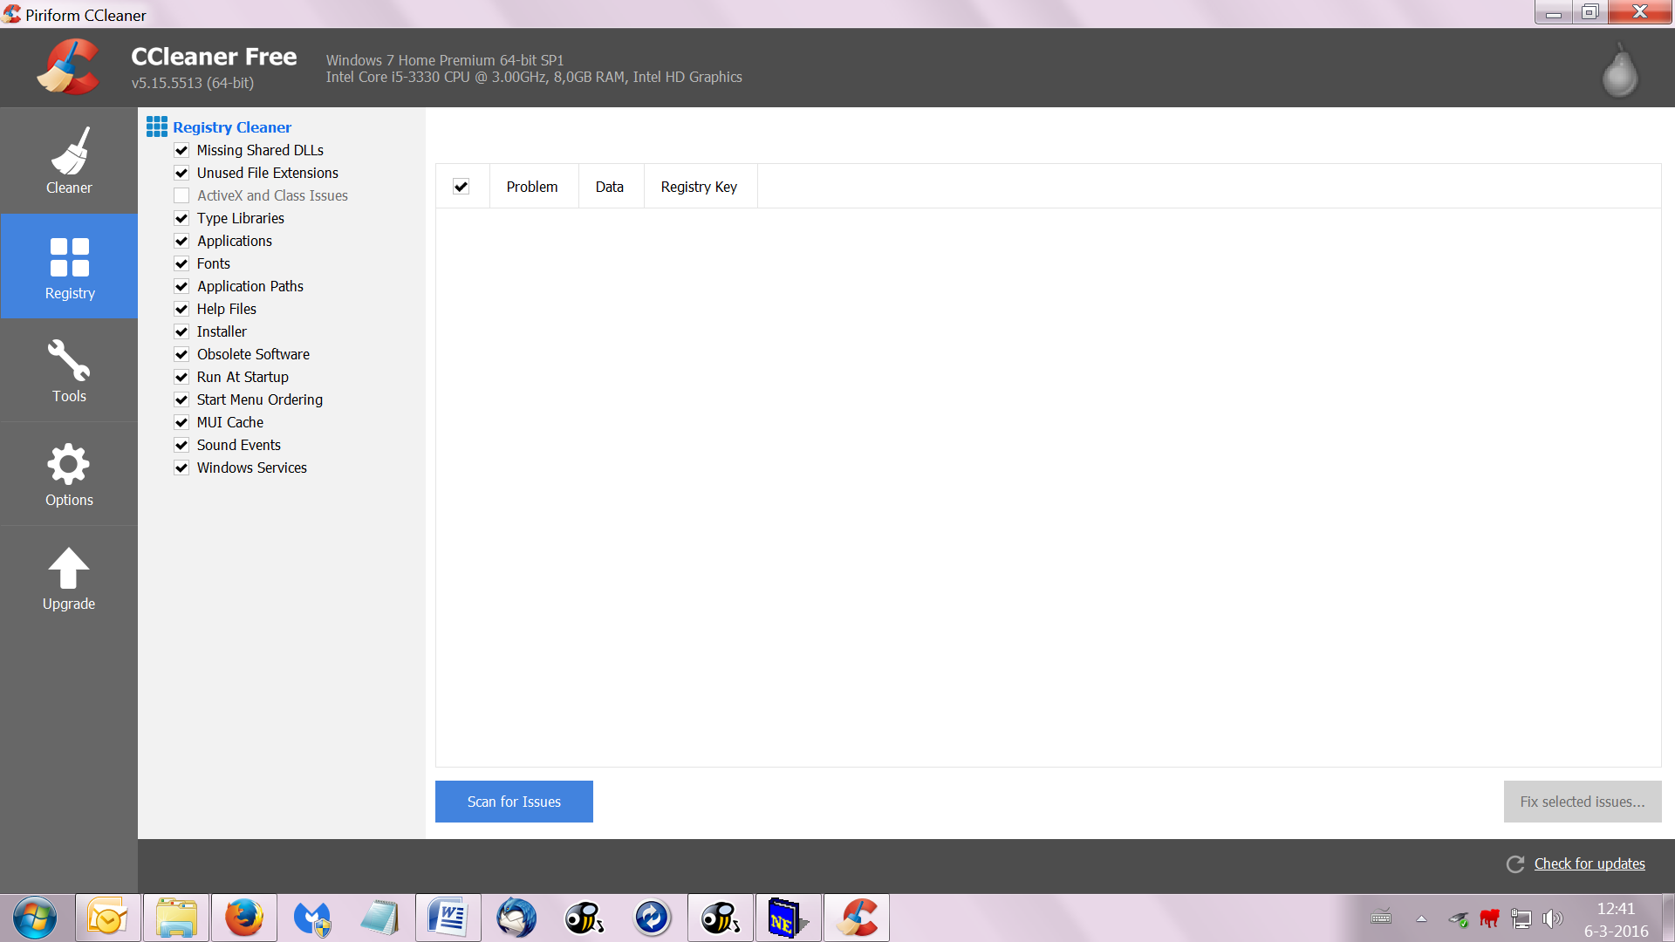Click the volume icon in the system tray
1675x942 pixels.
coord(1552,918)
